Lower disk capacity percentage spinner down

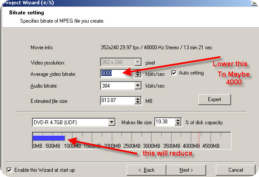(x=178, y=124)
